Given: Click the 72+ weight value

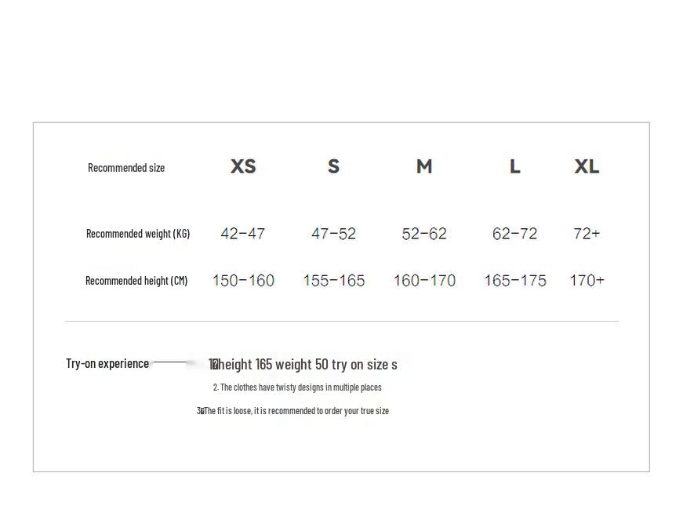Looking at the screenshot, I should coord(587,234).
